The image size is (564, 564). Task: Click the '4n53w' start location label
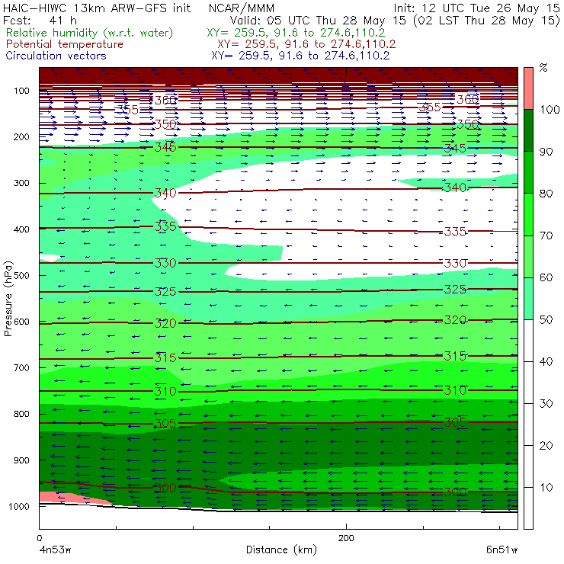tap(55, 550)
